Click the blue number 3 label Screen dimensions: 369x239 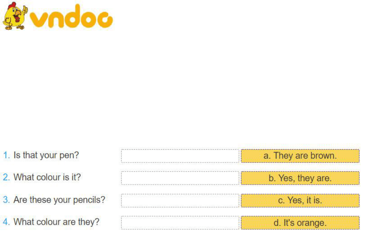(6, 200)
